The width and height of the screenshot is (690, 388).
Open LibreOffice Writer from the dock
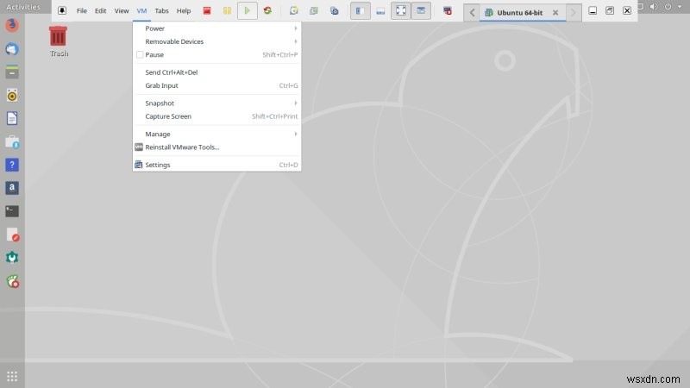click(x=12, y=118)
